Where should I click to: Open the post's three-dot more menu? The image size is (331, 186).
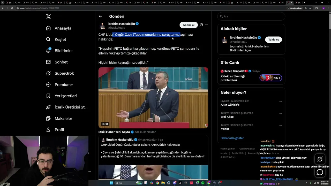pos(206,25)
